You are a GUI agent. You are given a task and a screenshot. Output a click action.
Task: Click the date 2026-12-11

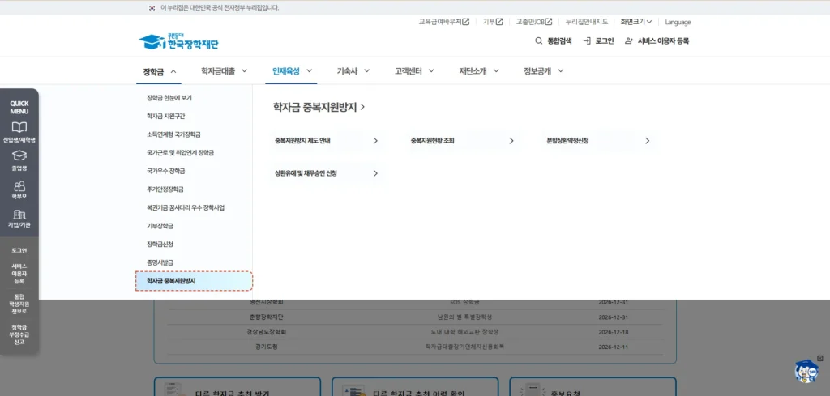613,347
